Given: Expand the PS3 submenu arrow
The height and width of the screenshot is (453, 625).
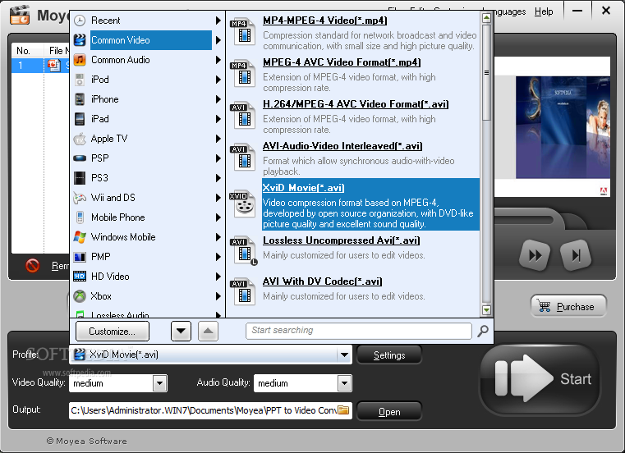Looking at the screenshot, I should pos(218,178).
